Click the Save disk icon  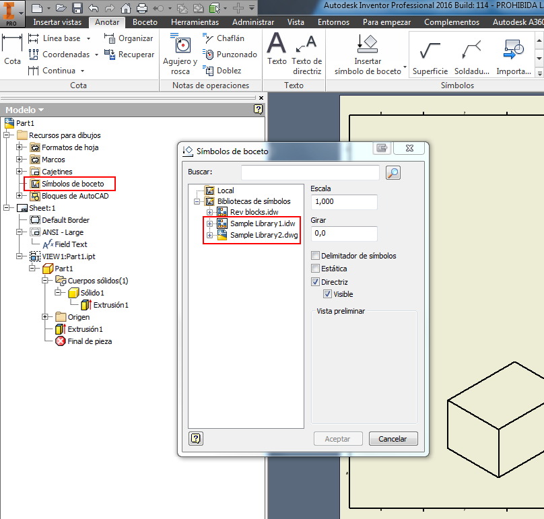(77, 7)
